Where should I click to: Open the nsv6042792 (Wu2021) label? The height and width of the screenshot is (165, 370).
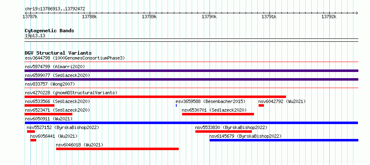coord(282,101)
